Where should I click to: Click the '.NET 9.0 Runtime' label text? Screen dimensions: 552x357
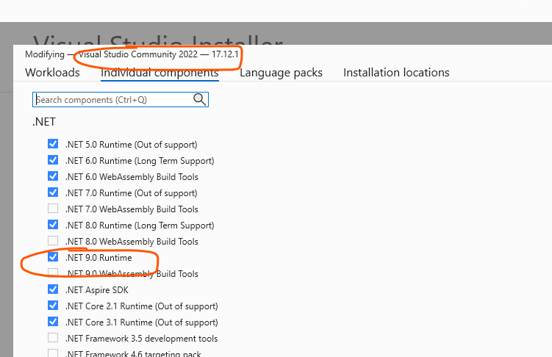tap(98, 258)
